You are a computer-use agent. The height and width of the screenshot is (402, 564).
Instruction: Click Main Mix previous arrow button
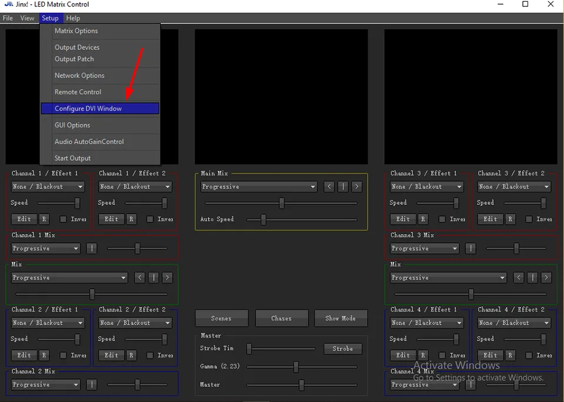(x=329, y=187)
